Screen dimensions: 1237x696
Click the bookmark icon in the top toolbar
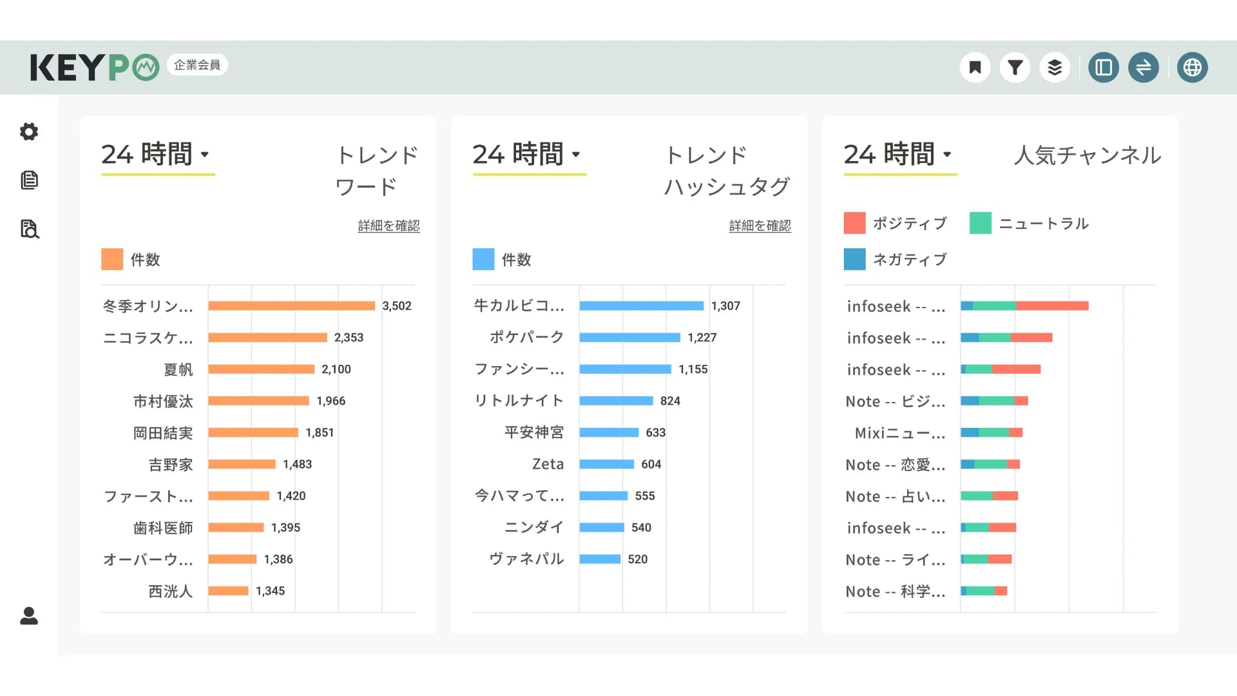(x=975, y=66)
